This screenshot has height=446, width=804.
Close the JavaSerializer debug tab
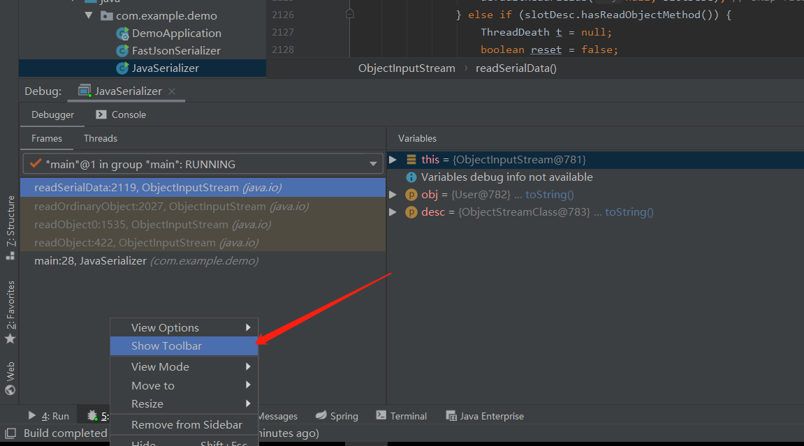click(x=172, y=91)
